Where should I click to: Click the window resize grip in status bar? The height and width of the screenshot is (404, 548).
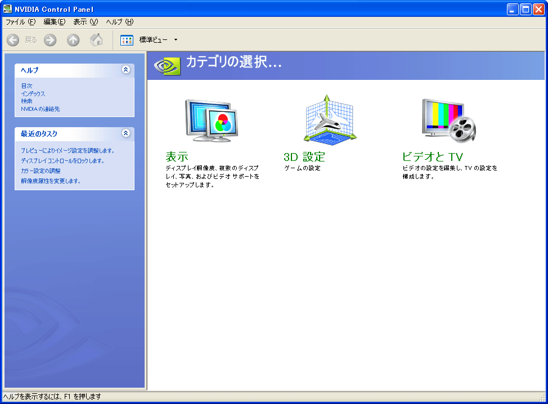pos(542,398)
